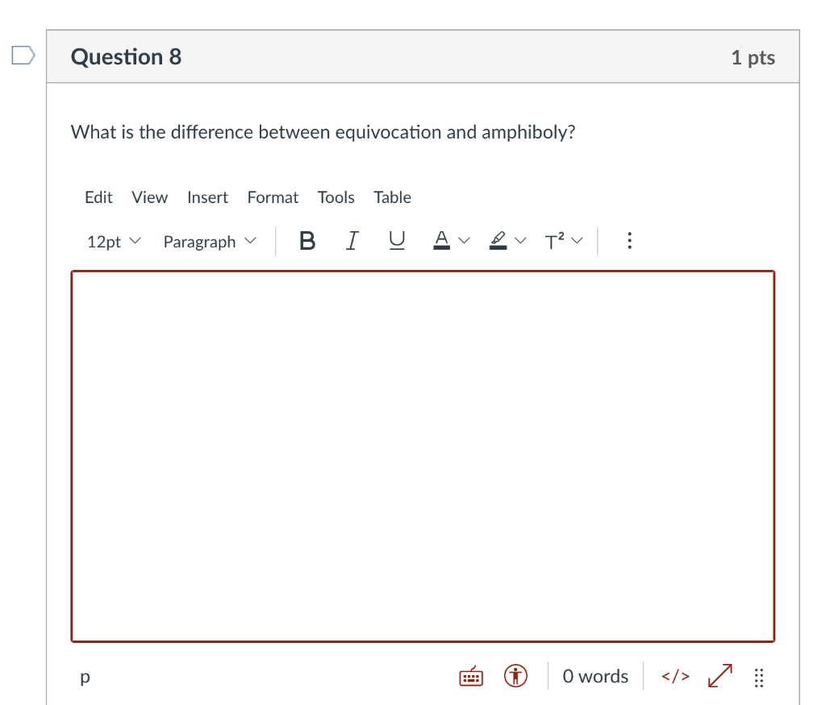Expand the highlighter color dropdown arrow
The image size is (826, 705).
521,240
